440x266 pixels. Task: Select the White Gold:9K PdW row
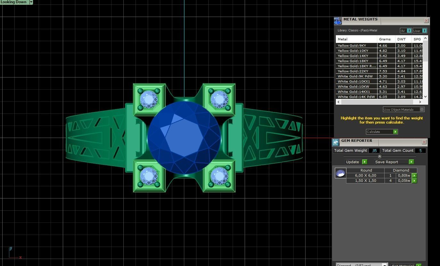click(x=379, y=76)
